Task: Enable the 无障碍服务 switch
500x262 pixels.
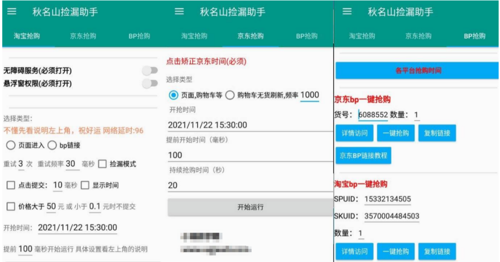Action: pos(150,70)
